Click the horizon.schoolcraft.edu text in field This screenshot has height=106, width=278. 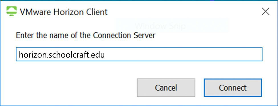click(x=62, y=54)
